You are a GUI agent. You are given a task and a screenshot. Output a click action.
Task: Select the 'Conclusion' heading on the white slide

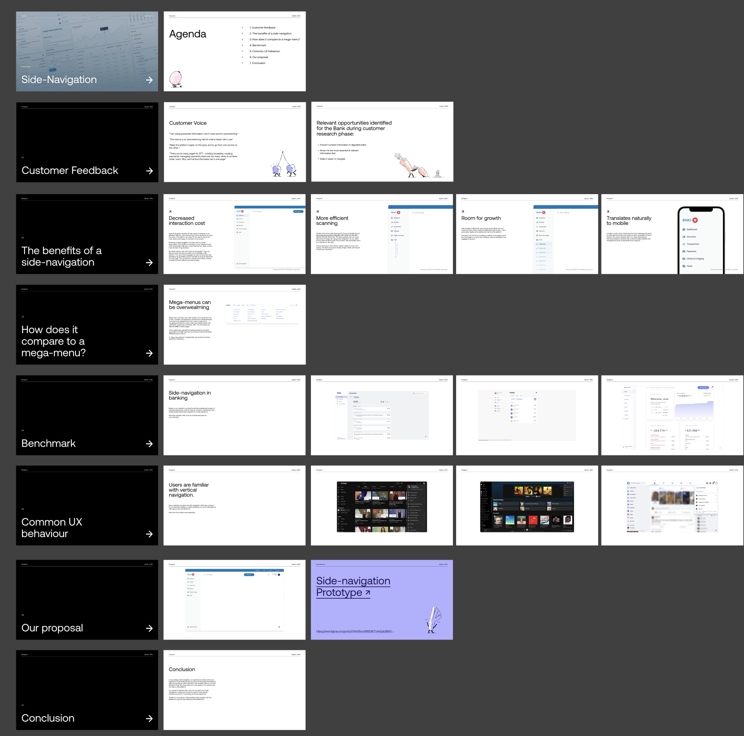click(182, 669)
